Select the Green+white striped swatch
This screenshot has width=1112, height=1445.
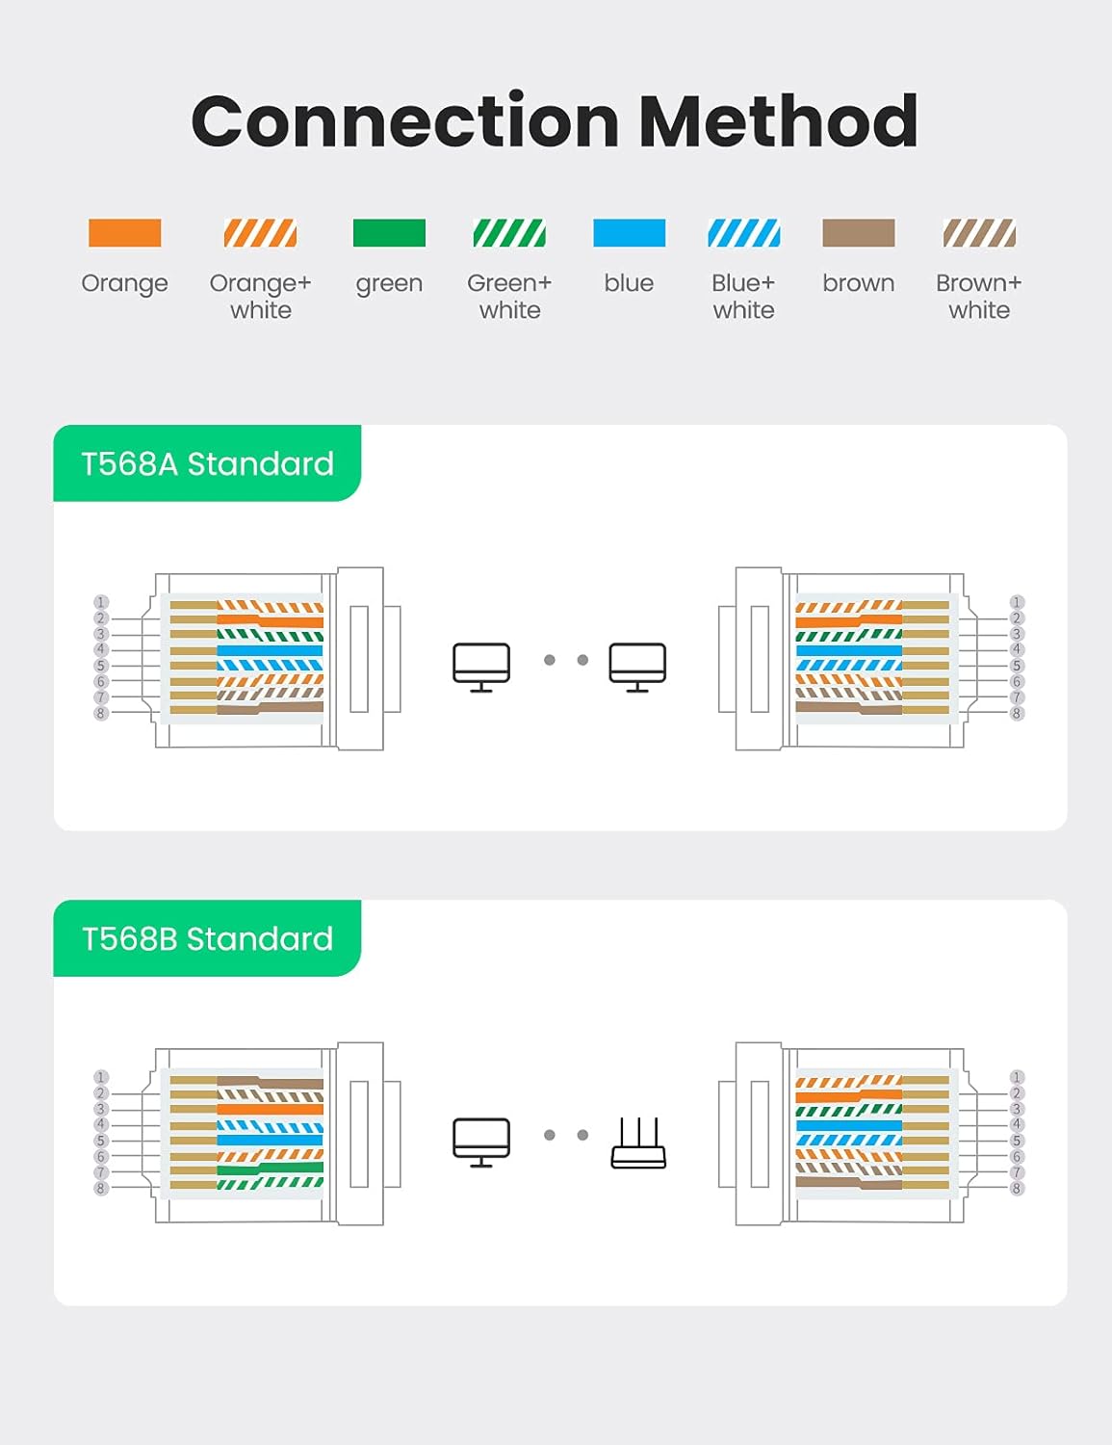[509, 233]
